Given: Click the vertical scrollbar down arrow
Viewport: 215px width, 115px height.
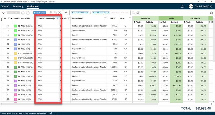Looking at the screenshot, I should (214, 102).
